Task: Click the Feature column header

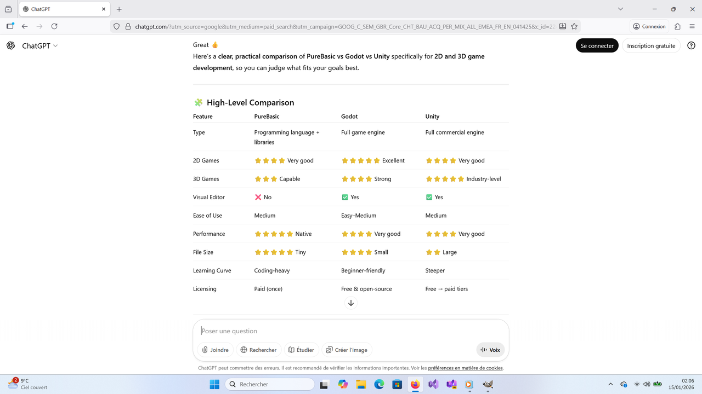Action: [x=203, y=117]
